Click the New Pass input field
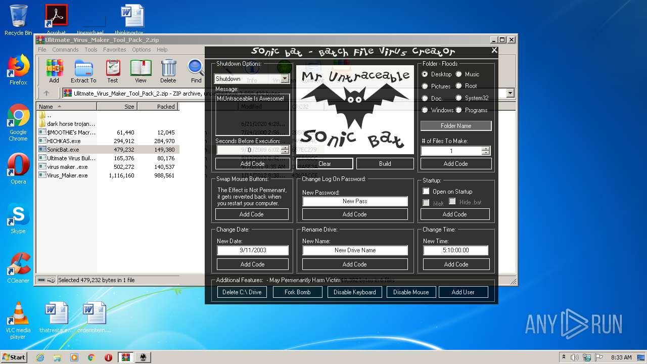 tap(355, 201)
